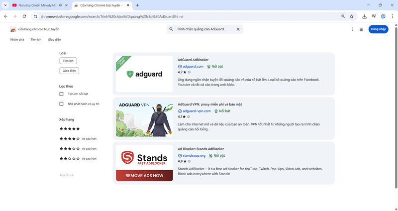Click the rating info icon next to 4,1
This screenshot has height=211, width=398.
[189, 117]
